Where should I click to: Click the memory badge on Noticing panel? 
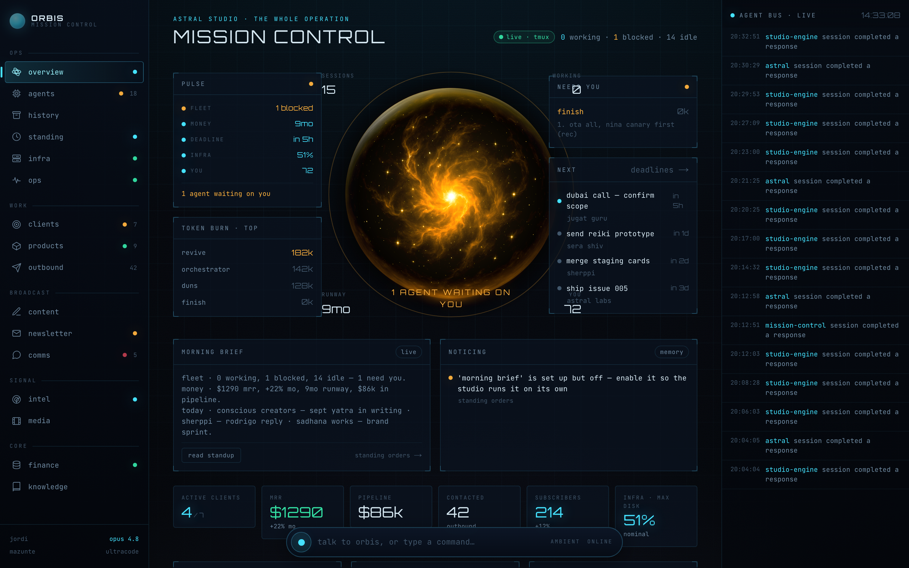click(671, 352)
